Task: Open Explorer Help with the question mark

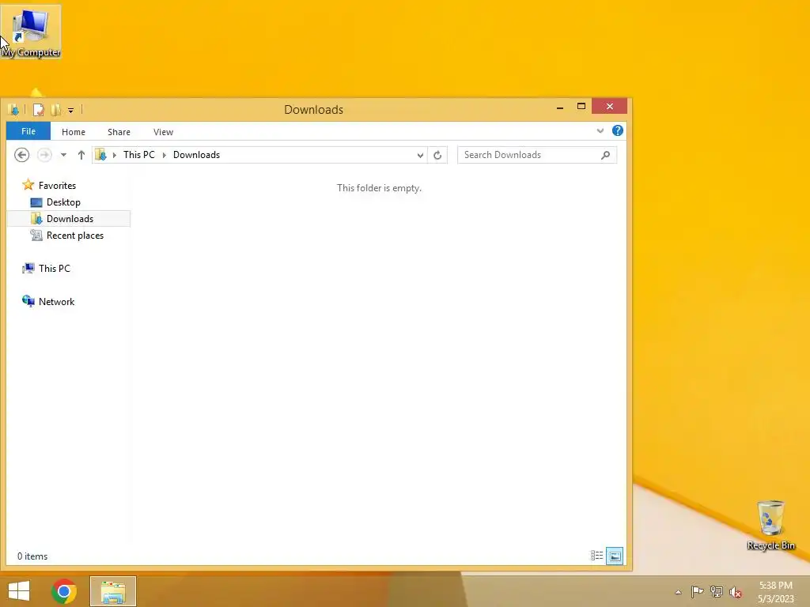Action: (x=617, y=130)
